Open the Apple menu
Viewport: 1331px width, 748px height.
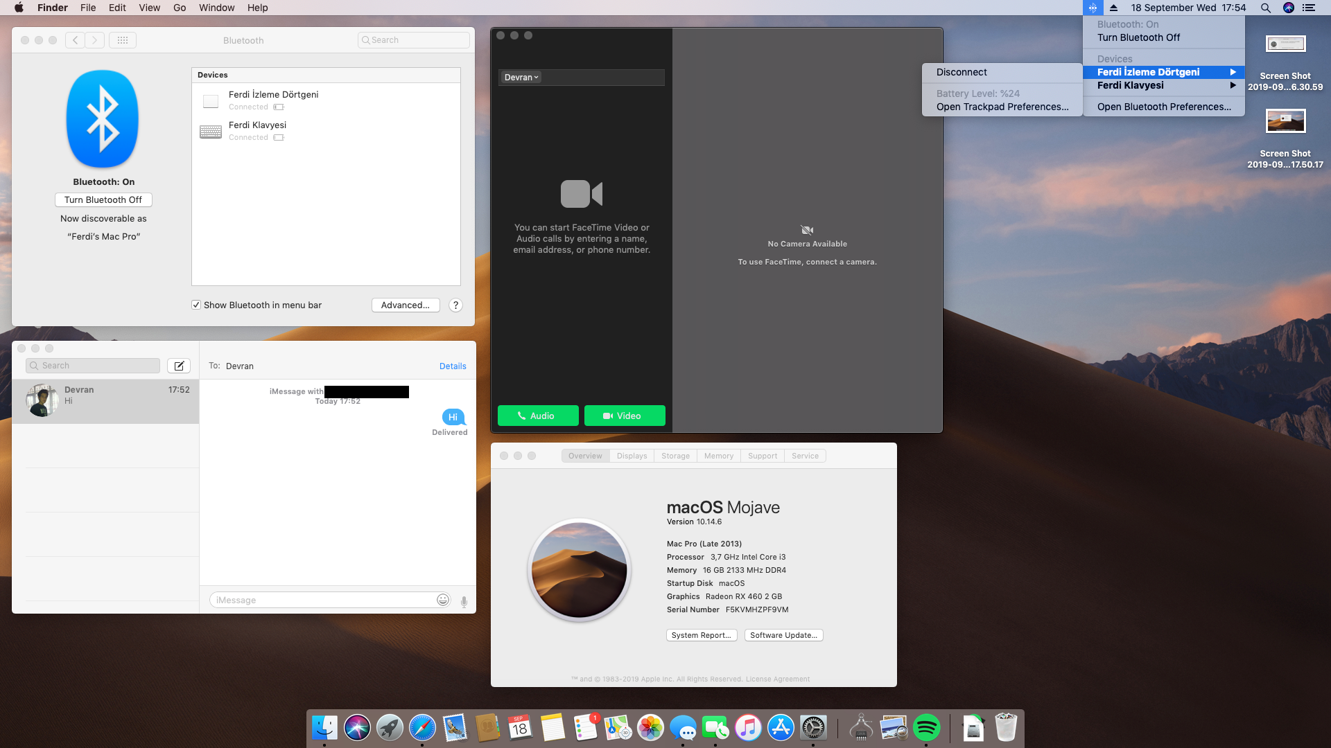[x=19, y=8]
